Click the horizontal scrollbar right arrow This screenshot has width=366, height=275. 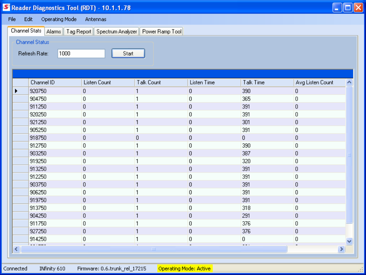click(x=341, y=249)
